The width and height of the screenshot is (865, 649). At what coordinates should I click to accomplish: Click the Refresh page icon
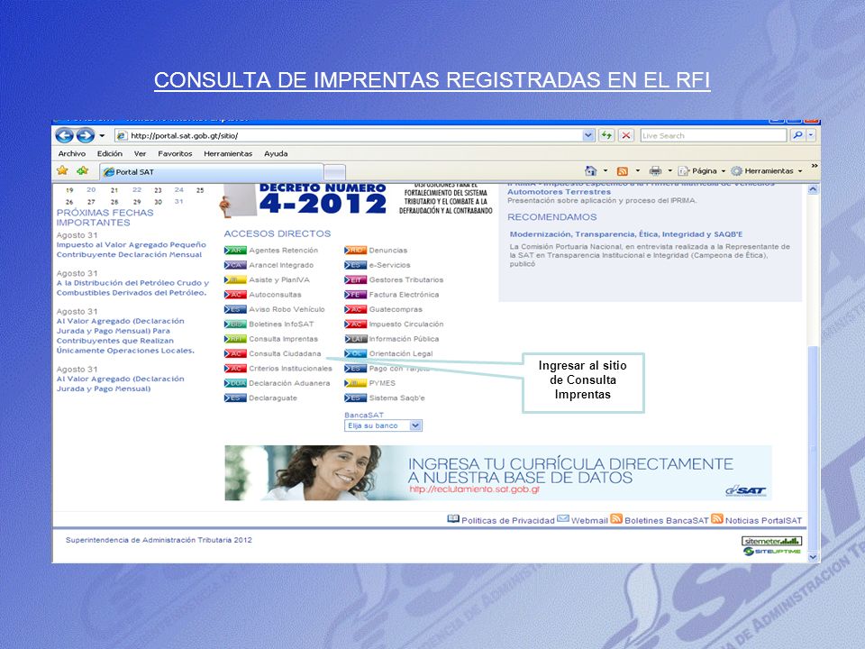point(606,135)
